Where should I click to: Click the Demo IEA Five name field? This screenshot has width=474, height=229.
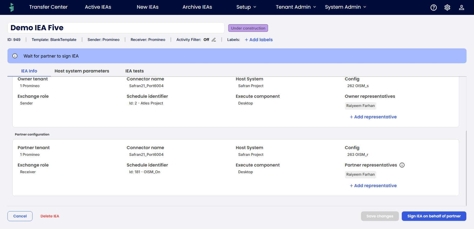tap(116, 28)
